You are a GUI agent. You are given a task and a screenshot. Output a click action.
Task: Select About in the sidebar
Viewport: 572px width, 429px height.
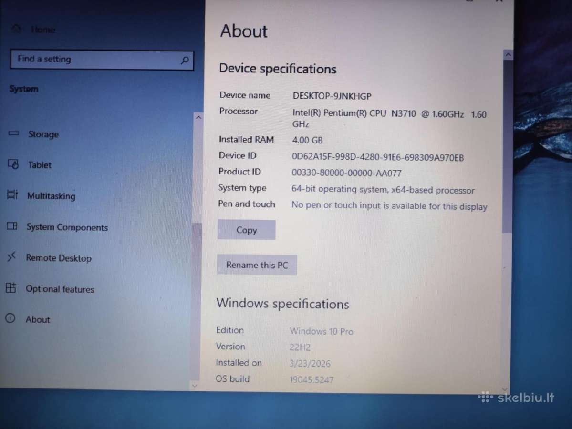38,319
